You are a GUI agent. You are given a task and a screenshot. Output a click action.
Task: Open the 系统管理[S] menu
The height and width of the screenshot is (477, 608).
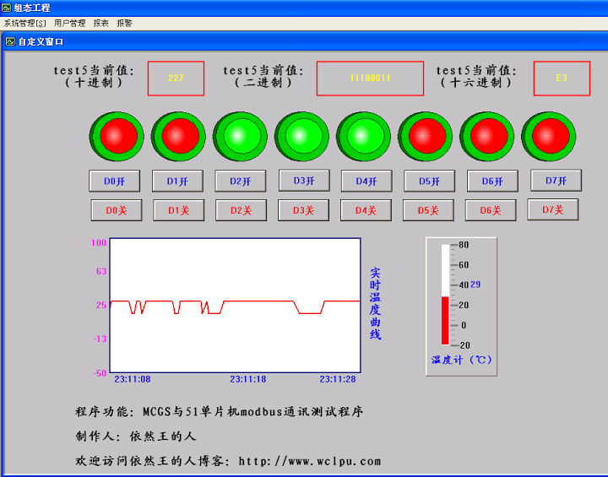pyautogui.click(x=24, y=24)
